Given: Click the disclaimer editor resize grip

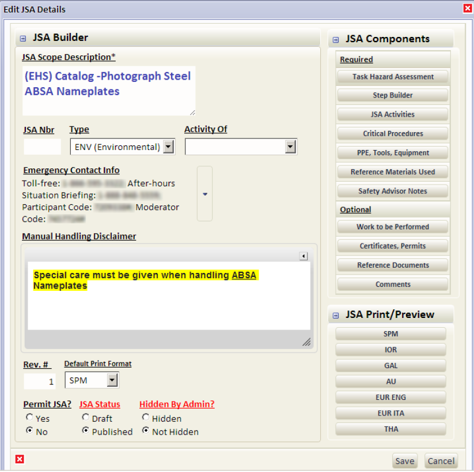Looking at the screenshot, I should (x=306, y=342).
